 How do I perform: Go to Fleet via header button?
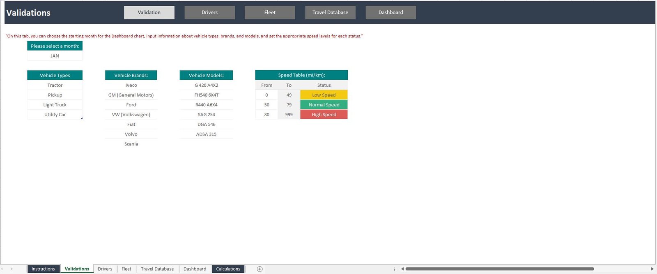pyautogui.click(x=270, y=12)
